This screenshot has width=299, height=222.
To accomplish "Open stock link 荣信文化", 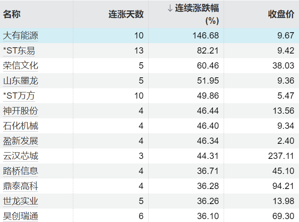I will [21, 66].
